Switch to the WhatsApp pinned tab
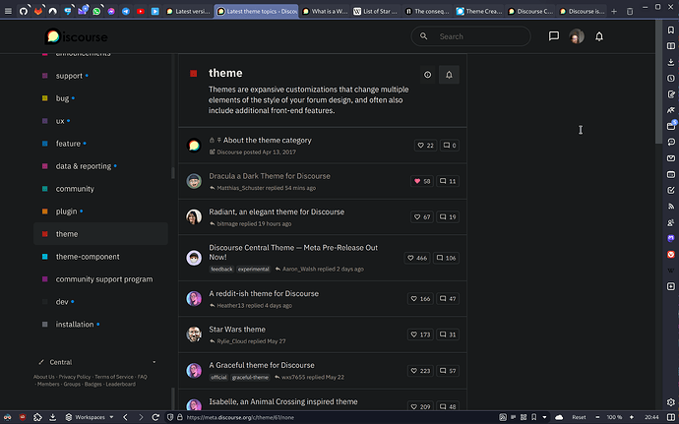 point(96,11)
